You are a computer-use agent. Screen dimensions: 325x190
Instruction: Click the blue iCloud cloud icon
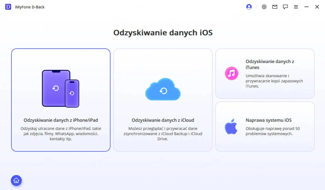163,90
